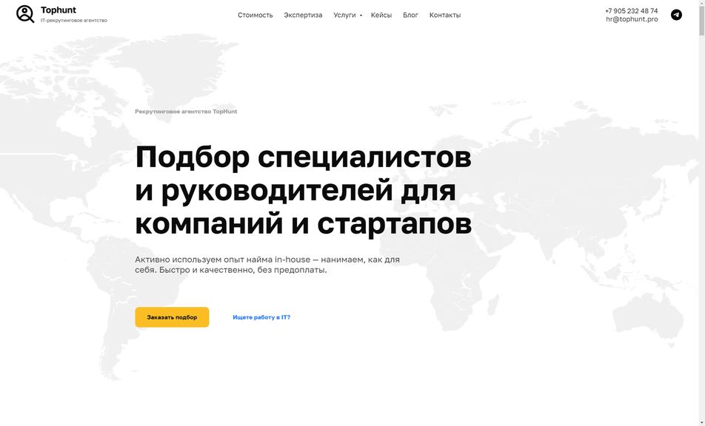705x426 pixels.
Task: Open the Контакты page
Action: (x=444, y=15)
